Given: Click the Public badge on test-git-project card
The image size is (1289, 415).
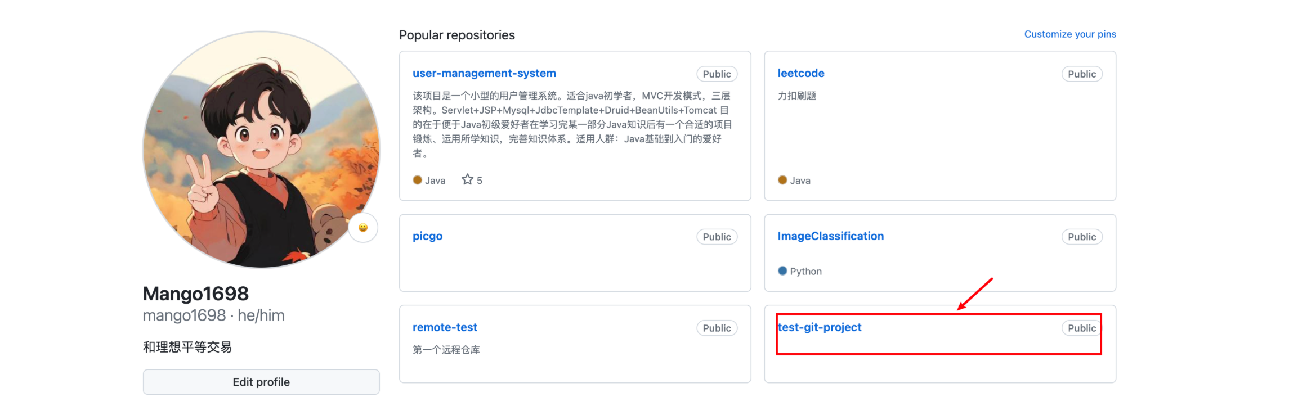Looking at the screenshot, I should 1081,328.
